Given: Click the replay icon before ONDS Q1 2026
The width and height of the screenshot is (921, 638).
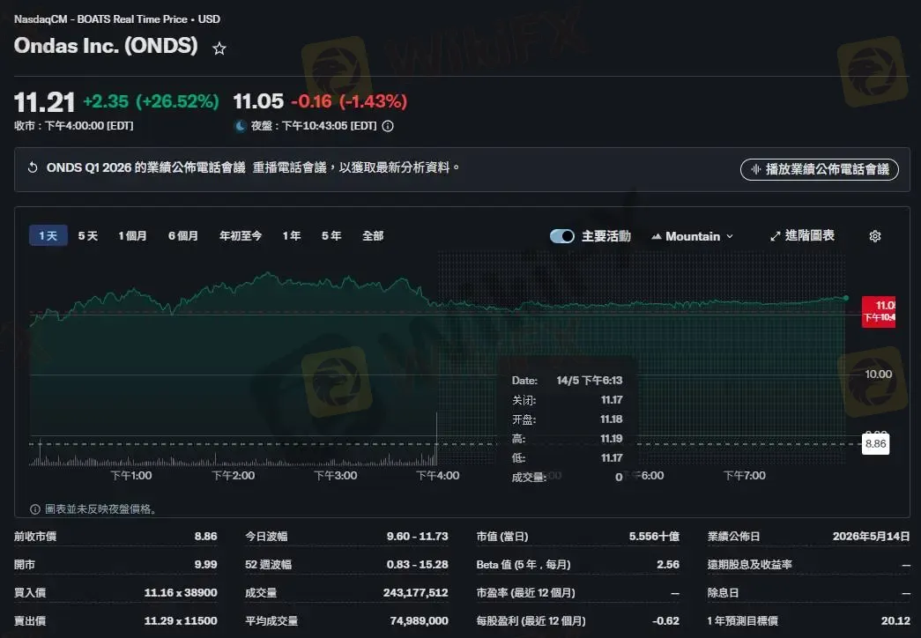Looking at the screenshot, I should [x=33, y=167].
